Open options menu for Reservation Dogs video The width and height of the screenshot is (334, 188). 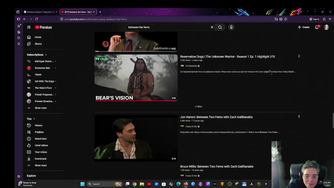tap(299, 56)
